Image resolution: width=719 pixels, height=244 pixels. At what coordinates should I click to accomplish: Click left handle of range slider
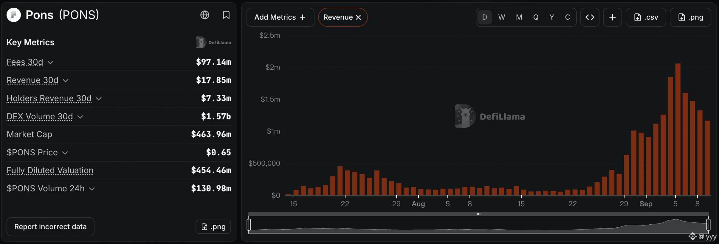tap(249, 224)
